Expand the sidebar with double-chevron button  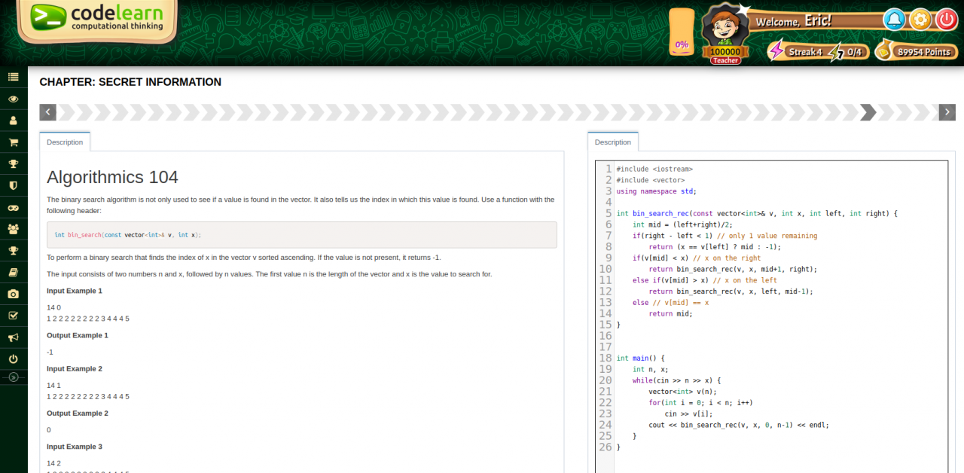coord(13,377)
